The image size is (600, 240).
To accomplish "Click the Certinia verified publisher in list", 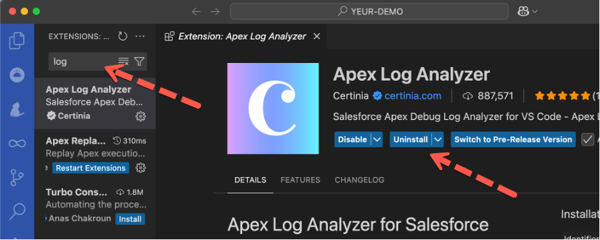I will [x=68, y=116].
